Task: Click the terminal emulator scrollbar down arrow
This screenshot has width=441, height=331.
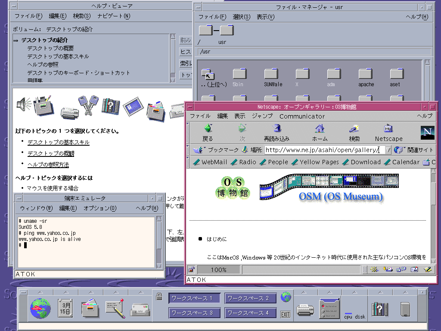Action: point(159,265)
